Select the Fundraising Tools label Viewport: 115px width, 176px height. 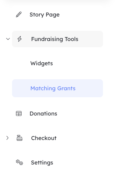tap(55, 39)
